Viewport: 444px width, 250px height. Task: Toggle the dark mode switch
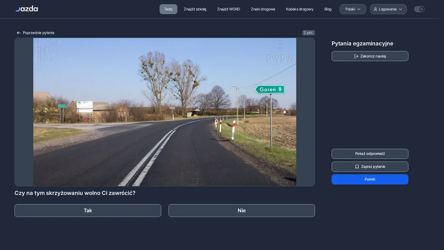coord(419,9)
